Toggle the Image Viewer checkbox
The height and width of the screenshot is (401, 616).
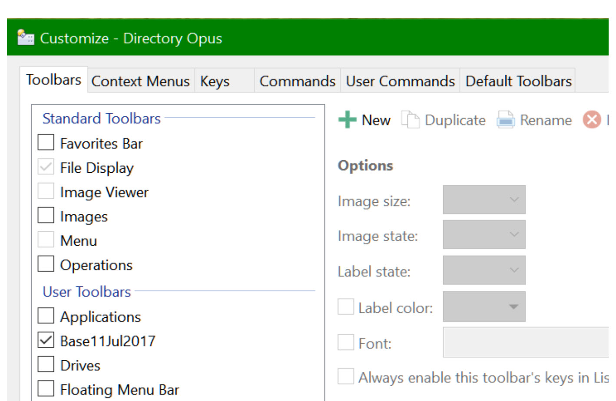[x=46, y=191]
